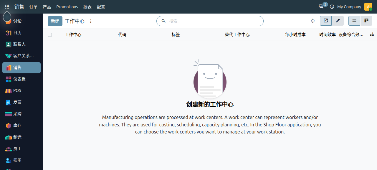Sort by the 替代工作中心 column header

(x=237, y=35)
